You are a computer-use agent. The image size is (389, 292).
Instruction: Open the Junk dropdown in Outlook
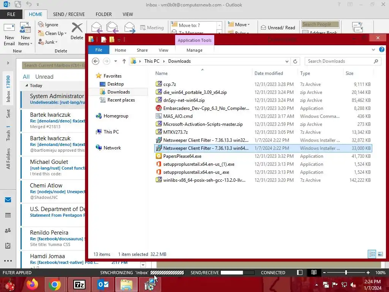click(48, 42)
